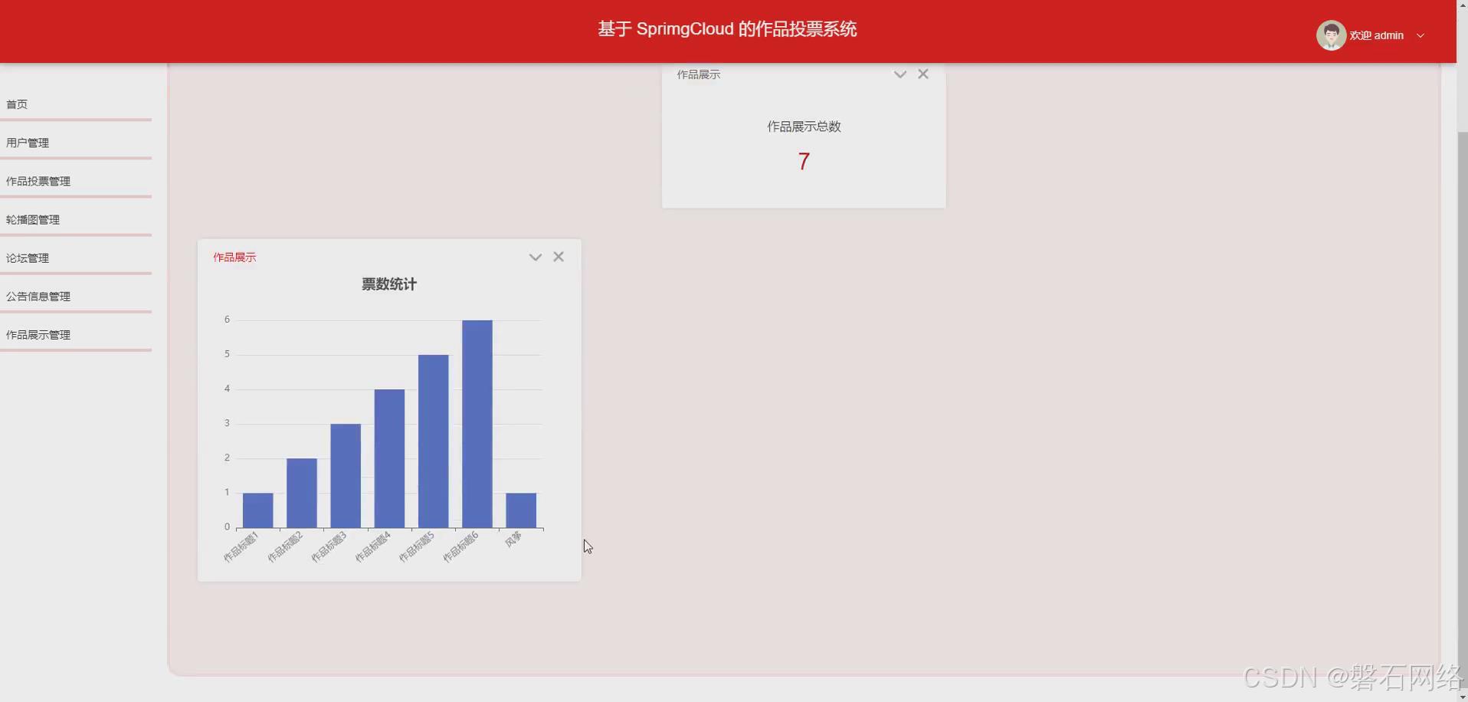1468x702 pixels.
Task: Close the 作品展示总数 panel
Action: [x=923, y=74]
